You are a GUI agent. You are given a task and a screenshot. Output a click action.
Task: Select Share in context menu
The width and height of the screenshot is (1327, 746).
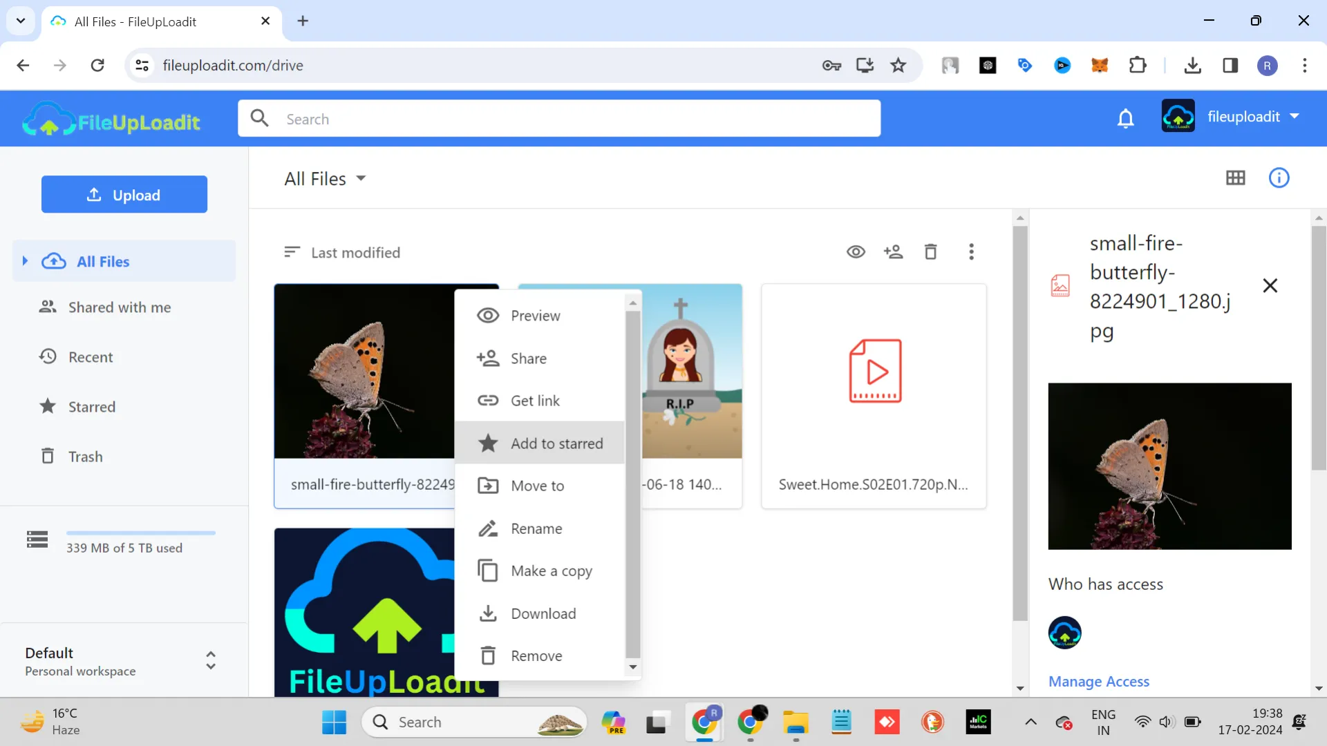pyautogui.click(x=540, y=358)
